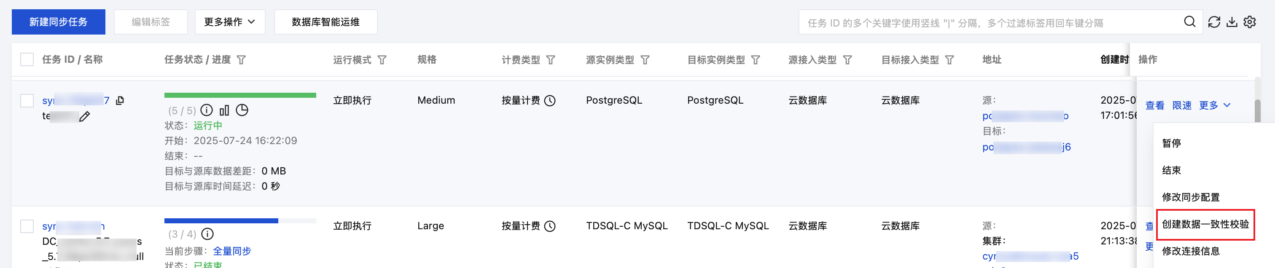Viewport: 1275px width, 268px height.
Task: Open 运行模式 column filter
Action: click(382, 60)
